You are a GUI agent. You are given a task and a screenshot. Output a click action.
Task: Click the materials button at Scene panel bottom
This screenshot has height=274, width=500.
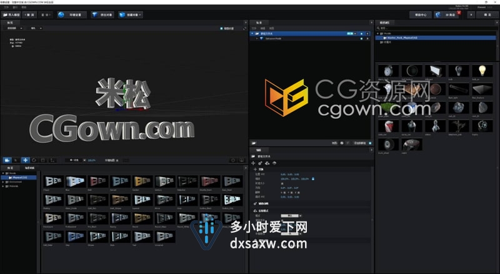click(x=334, y=143)
